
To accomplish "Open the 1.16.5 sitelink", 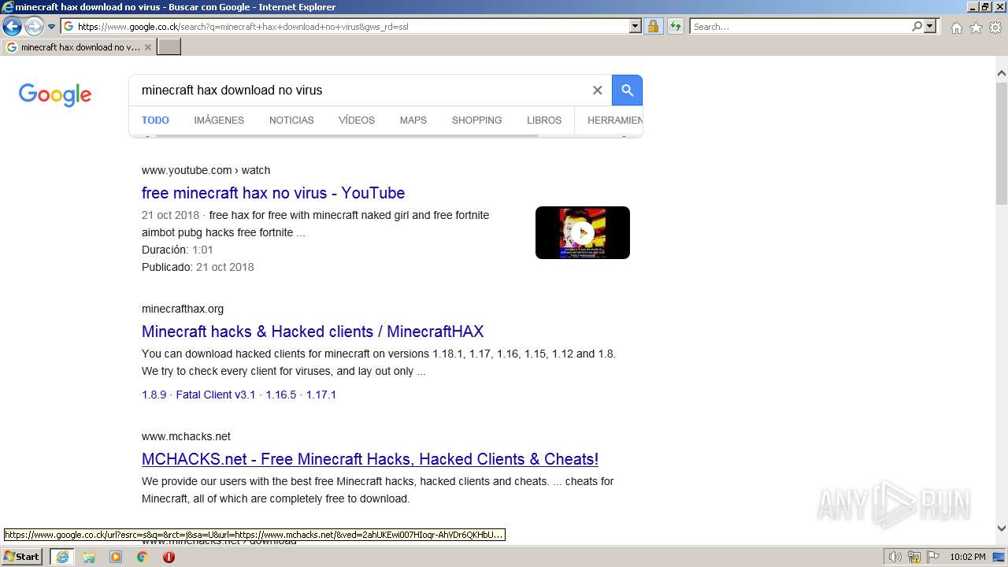I will coord(281,395).
